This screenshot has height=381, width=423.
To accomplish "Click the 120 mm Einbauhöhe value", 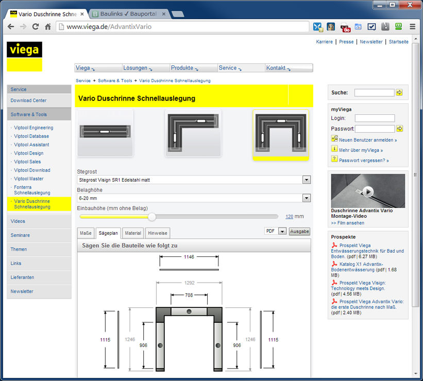I will (289, 217).
